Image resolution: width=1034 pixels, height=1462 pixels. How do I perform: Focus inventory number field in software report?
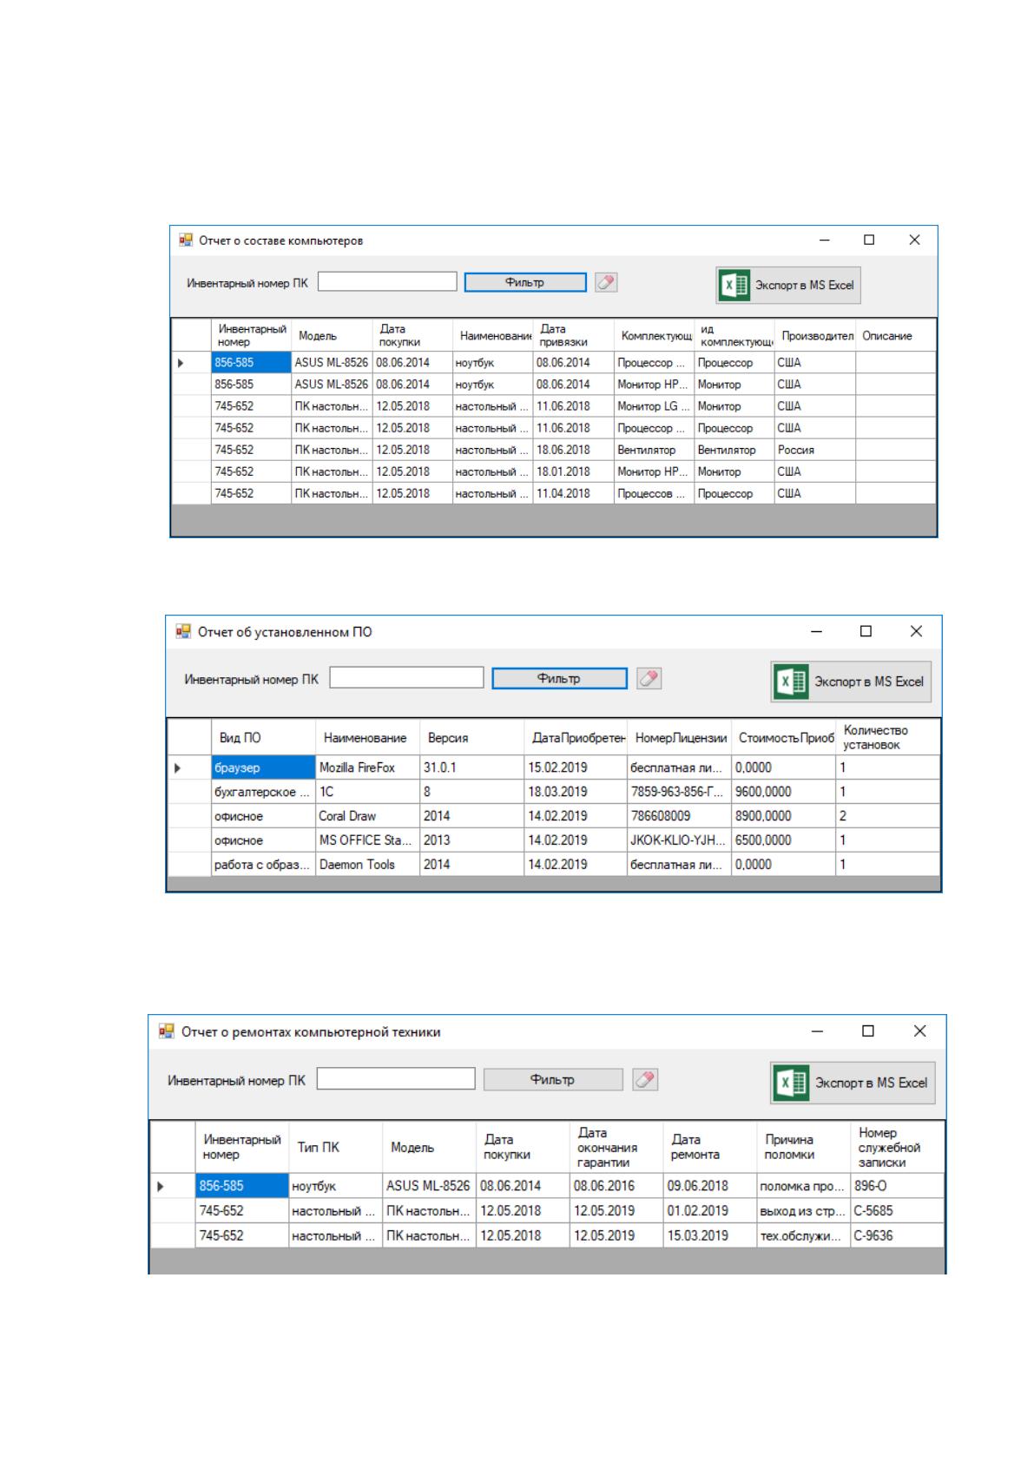coord(406,678)
